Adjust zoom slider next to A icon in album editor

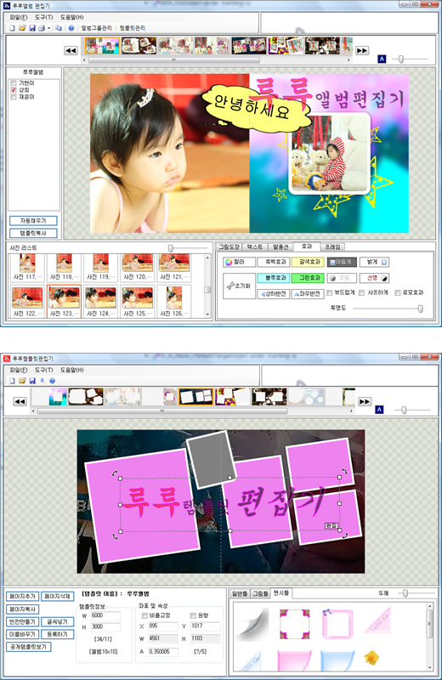tap(401, 59)
